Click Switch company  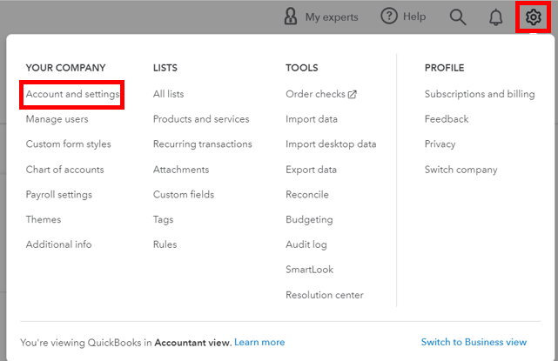point(461,170)
